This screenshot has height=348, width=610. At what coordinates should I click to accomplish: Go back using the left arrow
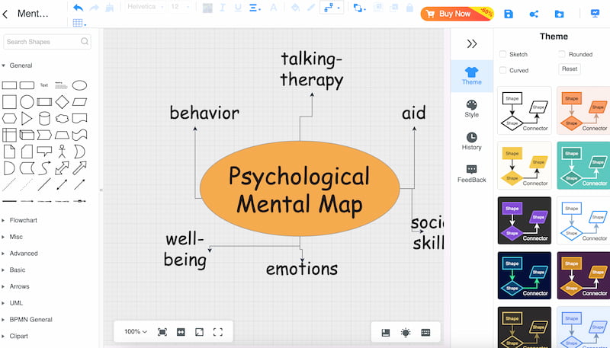5,14
